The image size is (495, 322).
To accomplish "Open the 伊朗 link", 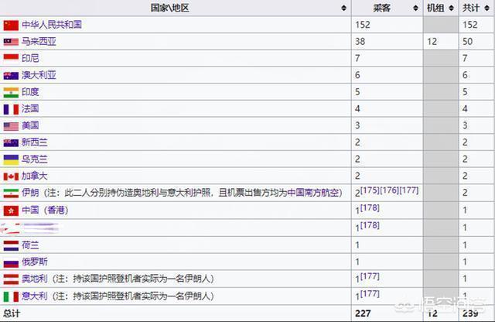I will coord(30,193).
